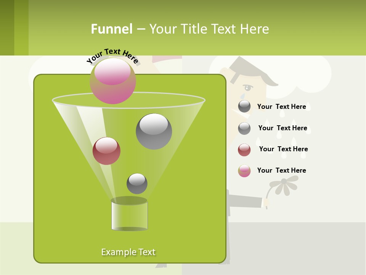Select the 'Example Text' caption

128,252
